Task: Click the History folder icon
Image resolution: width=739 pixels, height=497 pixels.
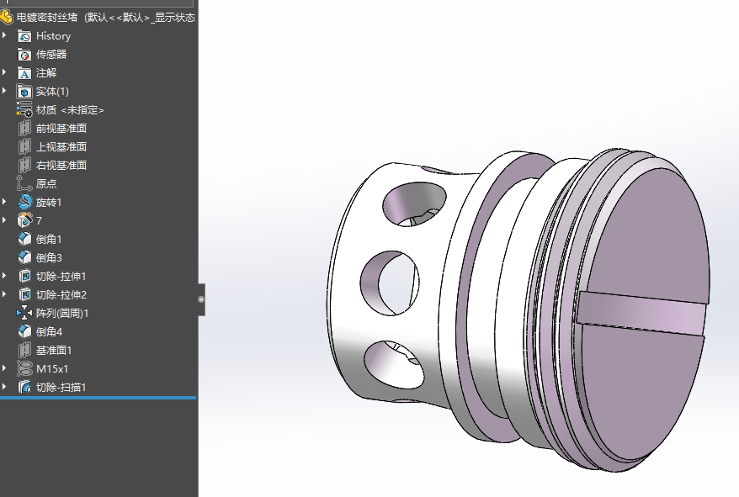Action: point(24,36)
